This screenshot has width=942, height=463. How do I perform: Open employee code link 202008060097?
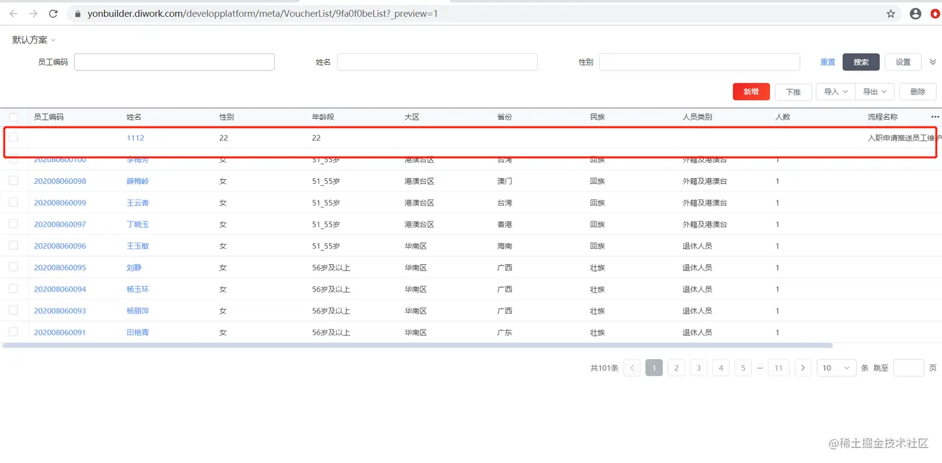click(60, 224)
